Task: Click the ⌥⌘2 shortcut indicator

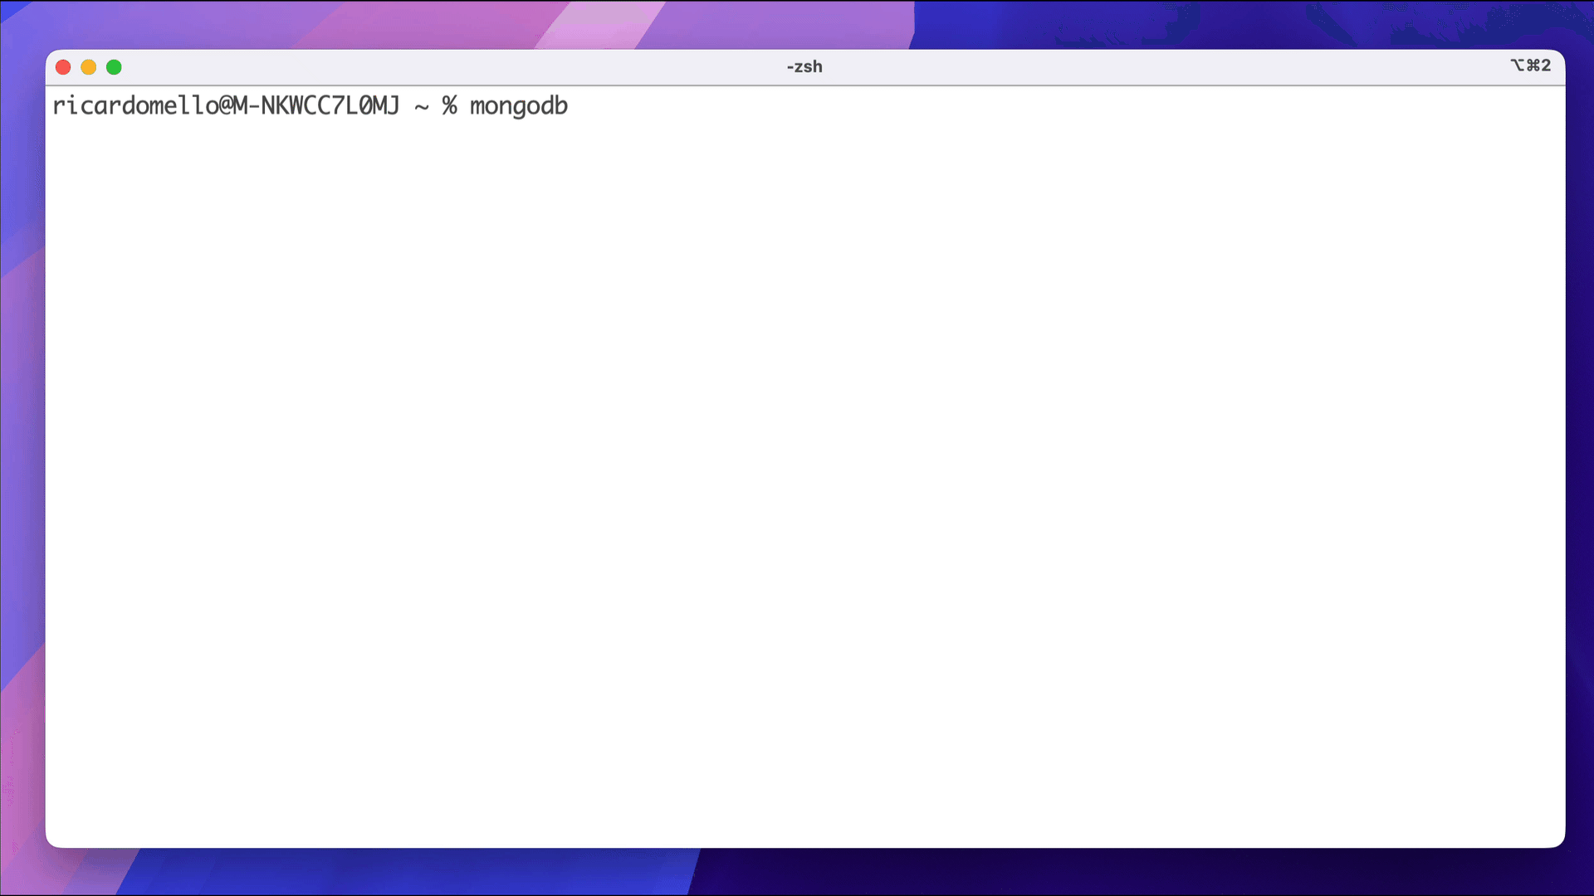Action: tap(1530, 66)
